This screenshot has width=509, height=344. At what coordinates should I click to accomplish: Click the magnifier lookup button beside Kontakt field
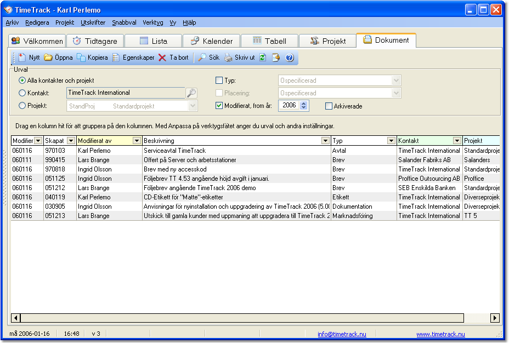point(191,93)
